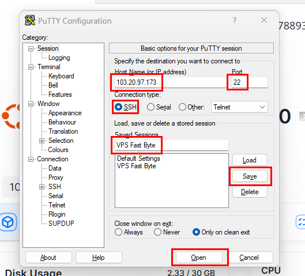
Task: Open the Features category
Action: tap(60, 94)
